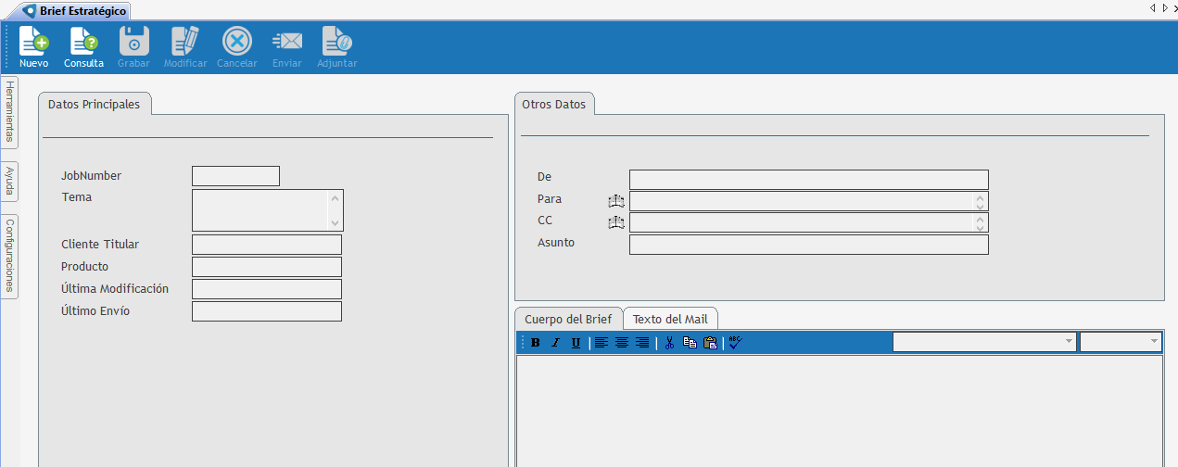This screenshot has width=1178, height=467.
Task: Align text right in the brief editor
Action: click(x=642, y=343)
